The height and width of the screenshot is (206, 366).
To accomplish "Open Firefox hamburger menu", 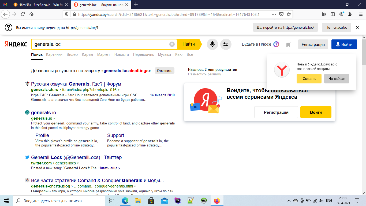I will pyautogui.click(x=360, y=14).
